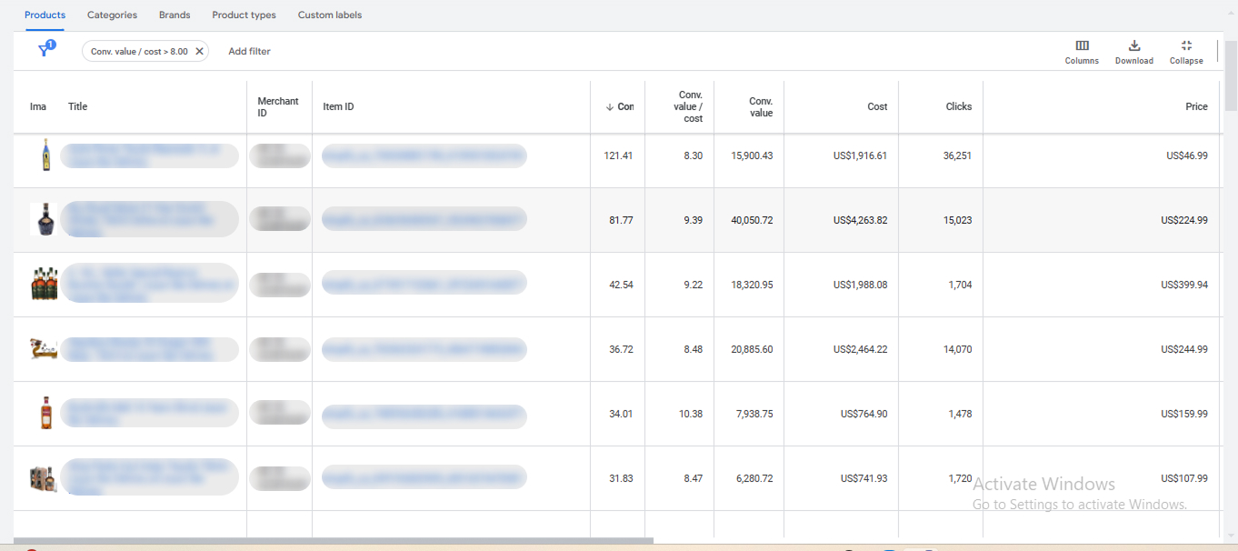The width and height of the screenshot is (1238, 551).
Task: Sort by the Cost column header
Action: 876,107
